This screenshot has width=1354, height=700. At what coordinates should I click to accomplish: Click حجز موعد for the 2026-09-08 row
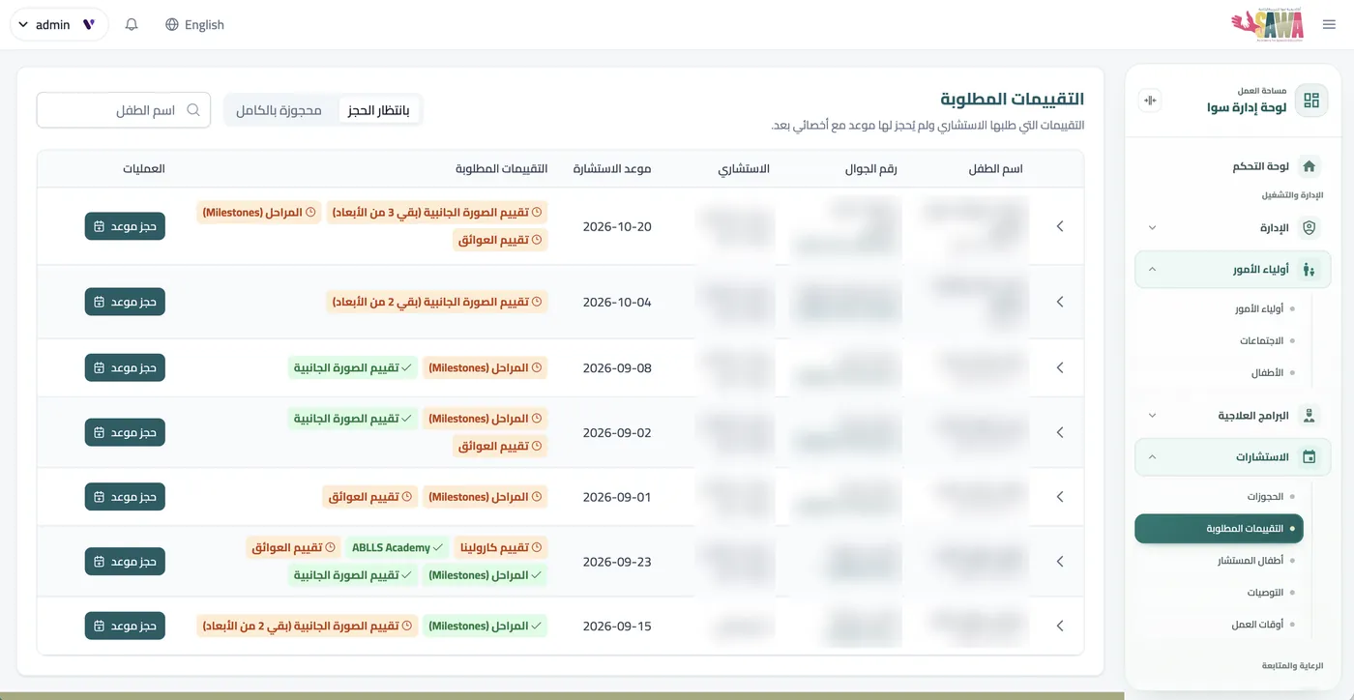pyautogui.click(x=125, y=367)
